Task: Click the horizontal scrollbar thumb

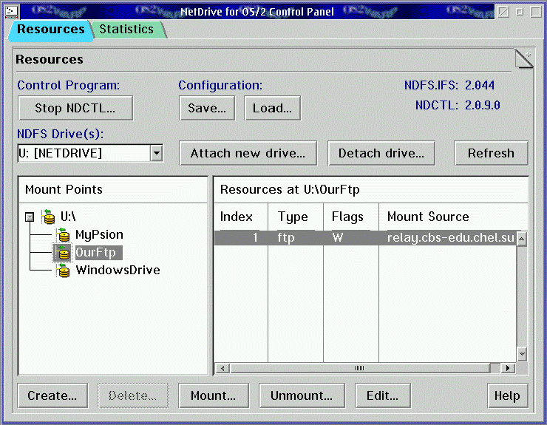Action: [360, 368]
